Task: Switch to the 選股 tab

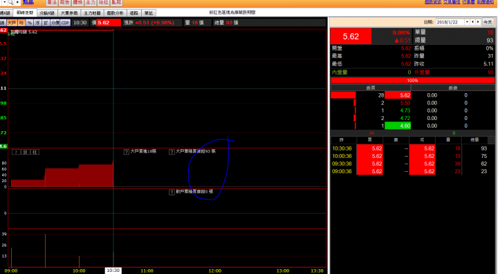Action: pyautogui.click(x=134, y=13)
